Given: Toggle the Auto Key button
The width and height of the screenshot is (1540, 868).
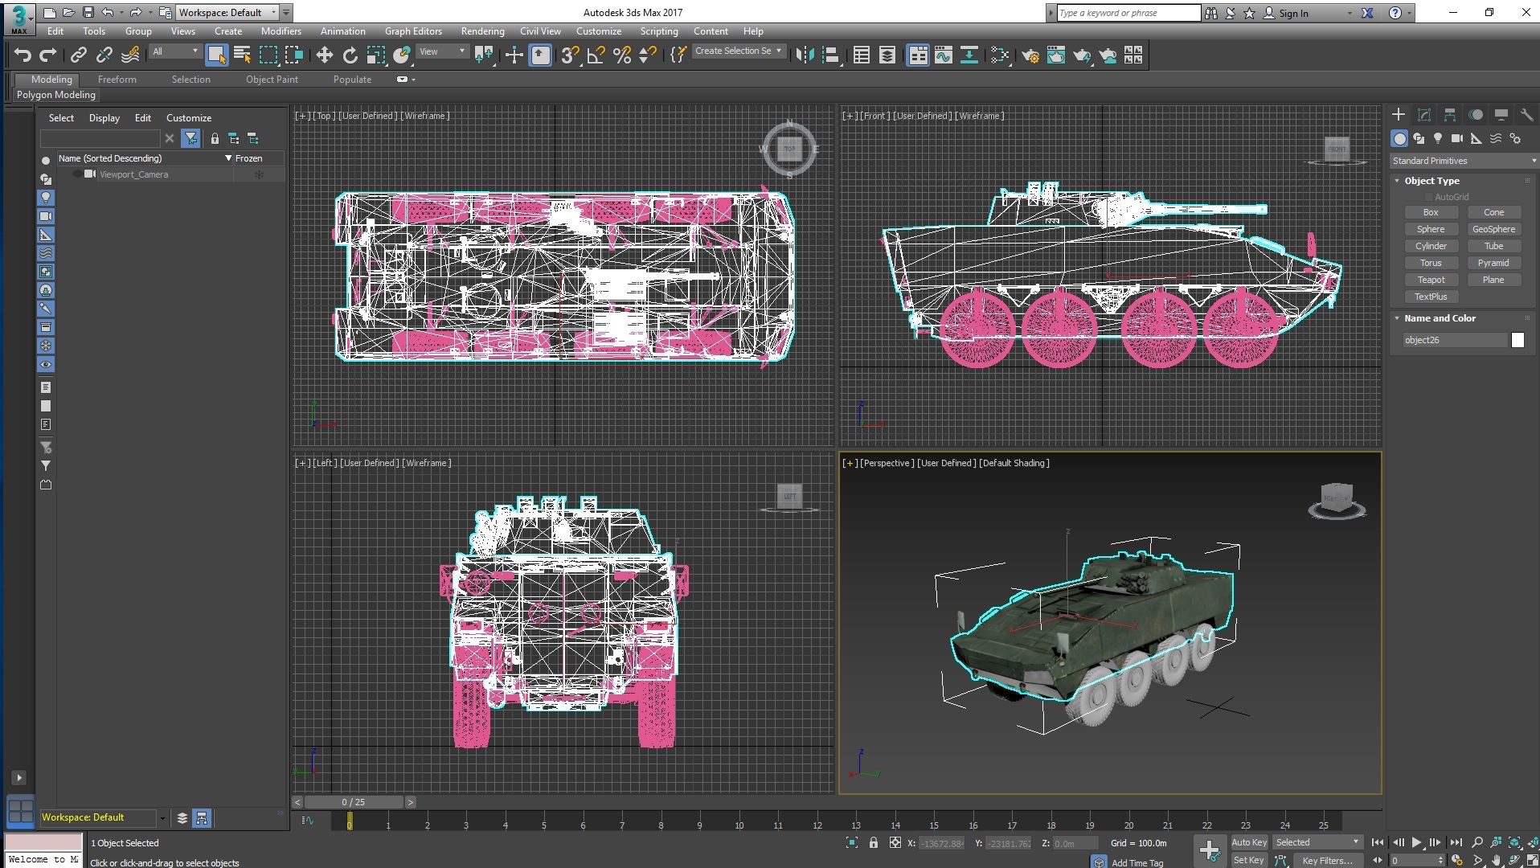Looking at the screenshot, I should 1249,842.
